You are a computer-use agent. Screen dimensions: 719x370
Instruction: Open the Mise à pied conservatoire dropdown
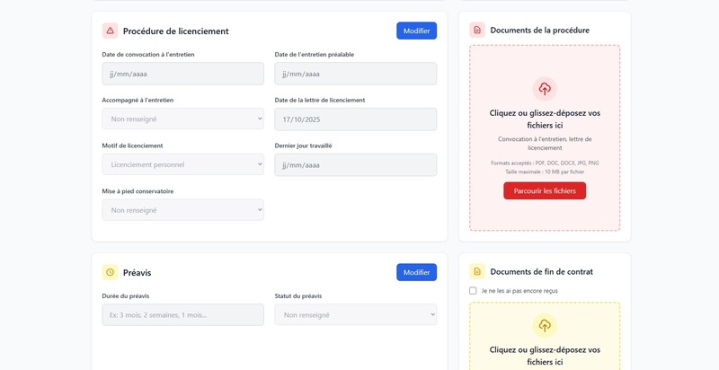pyautogui.click(x=182, y=210)
